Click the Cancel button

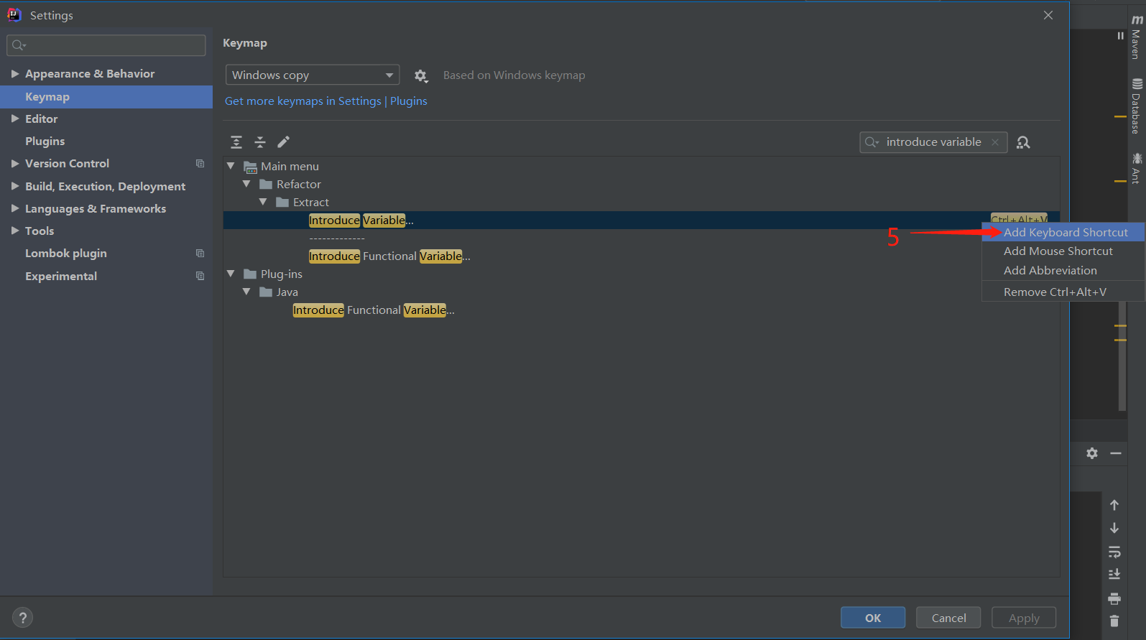(948, 618)
